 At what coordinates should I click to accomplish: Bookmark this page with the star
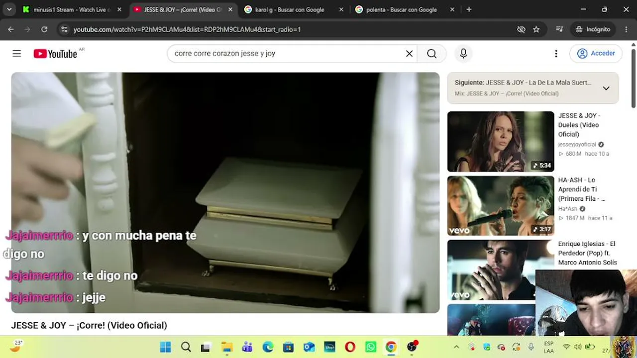(536, 29)
